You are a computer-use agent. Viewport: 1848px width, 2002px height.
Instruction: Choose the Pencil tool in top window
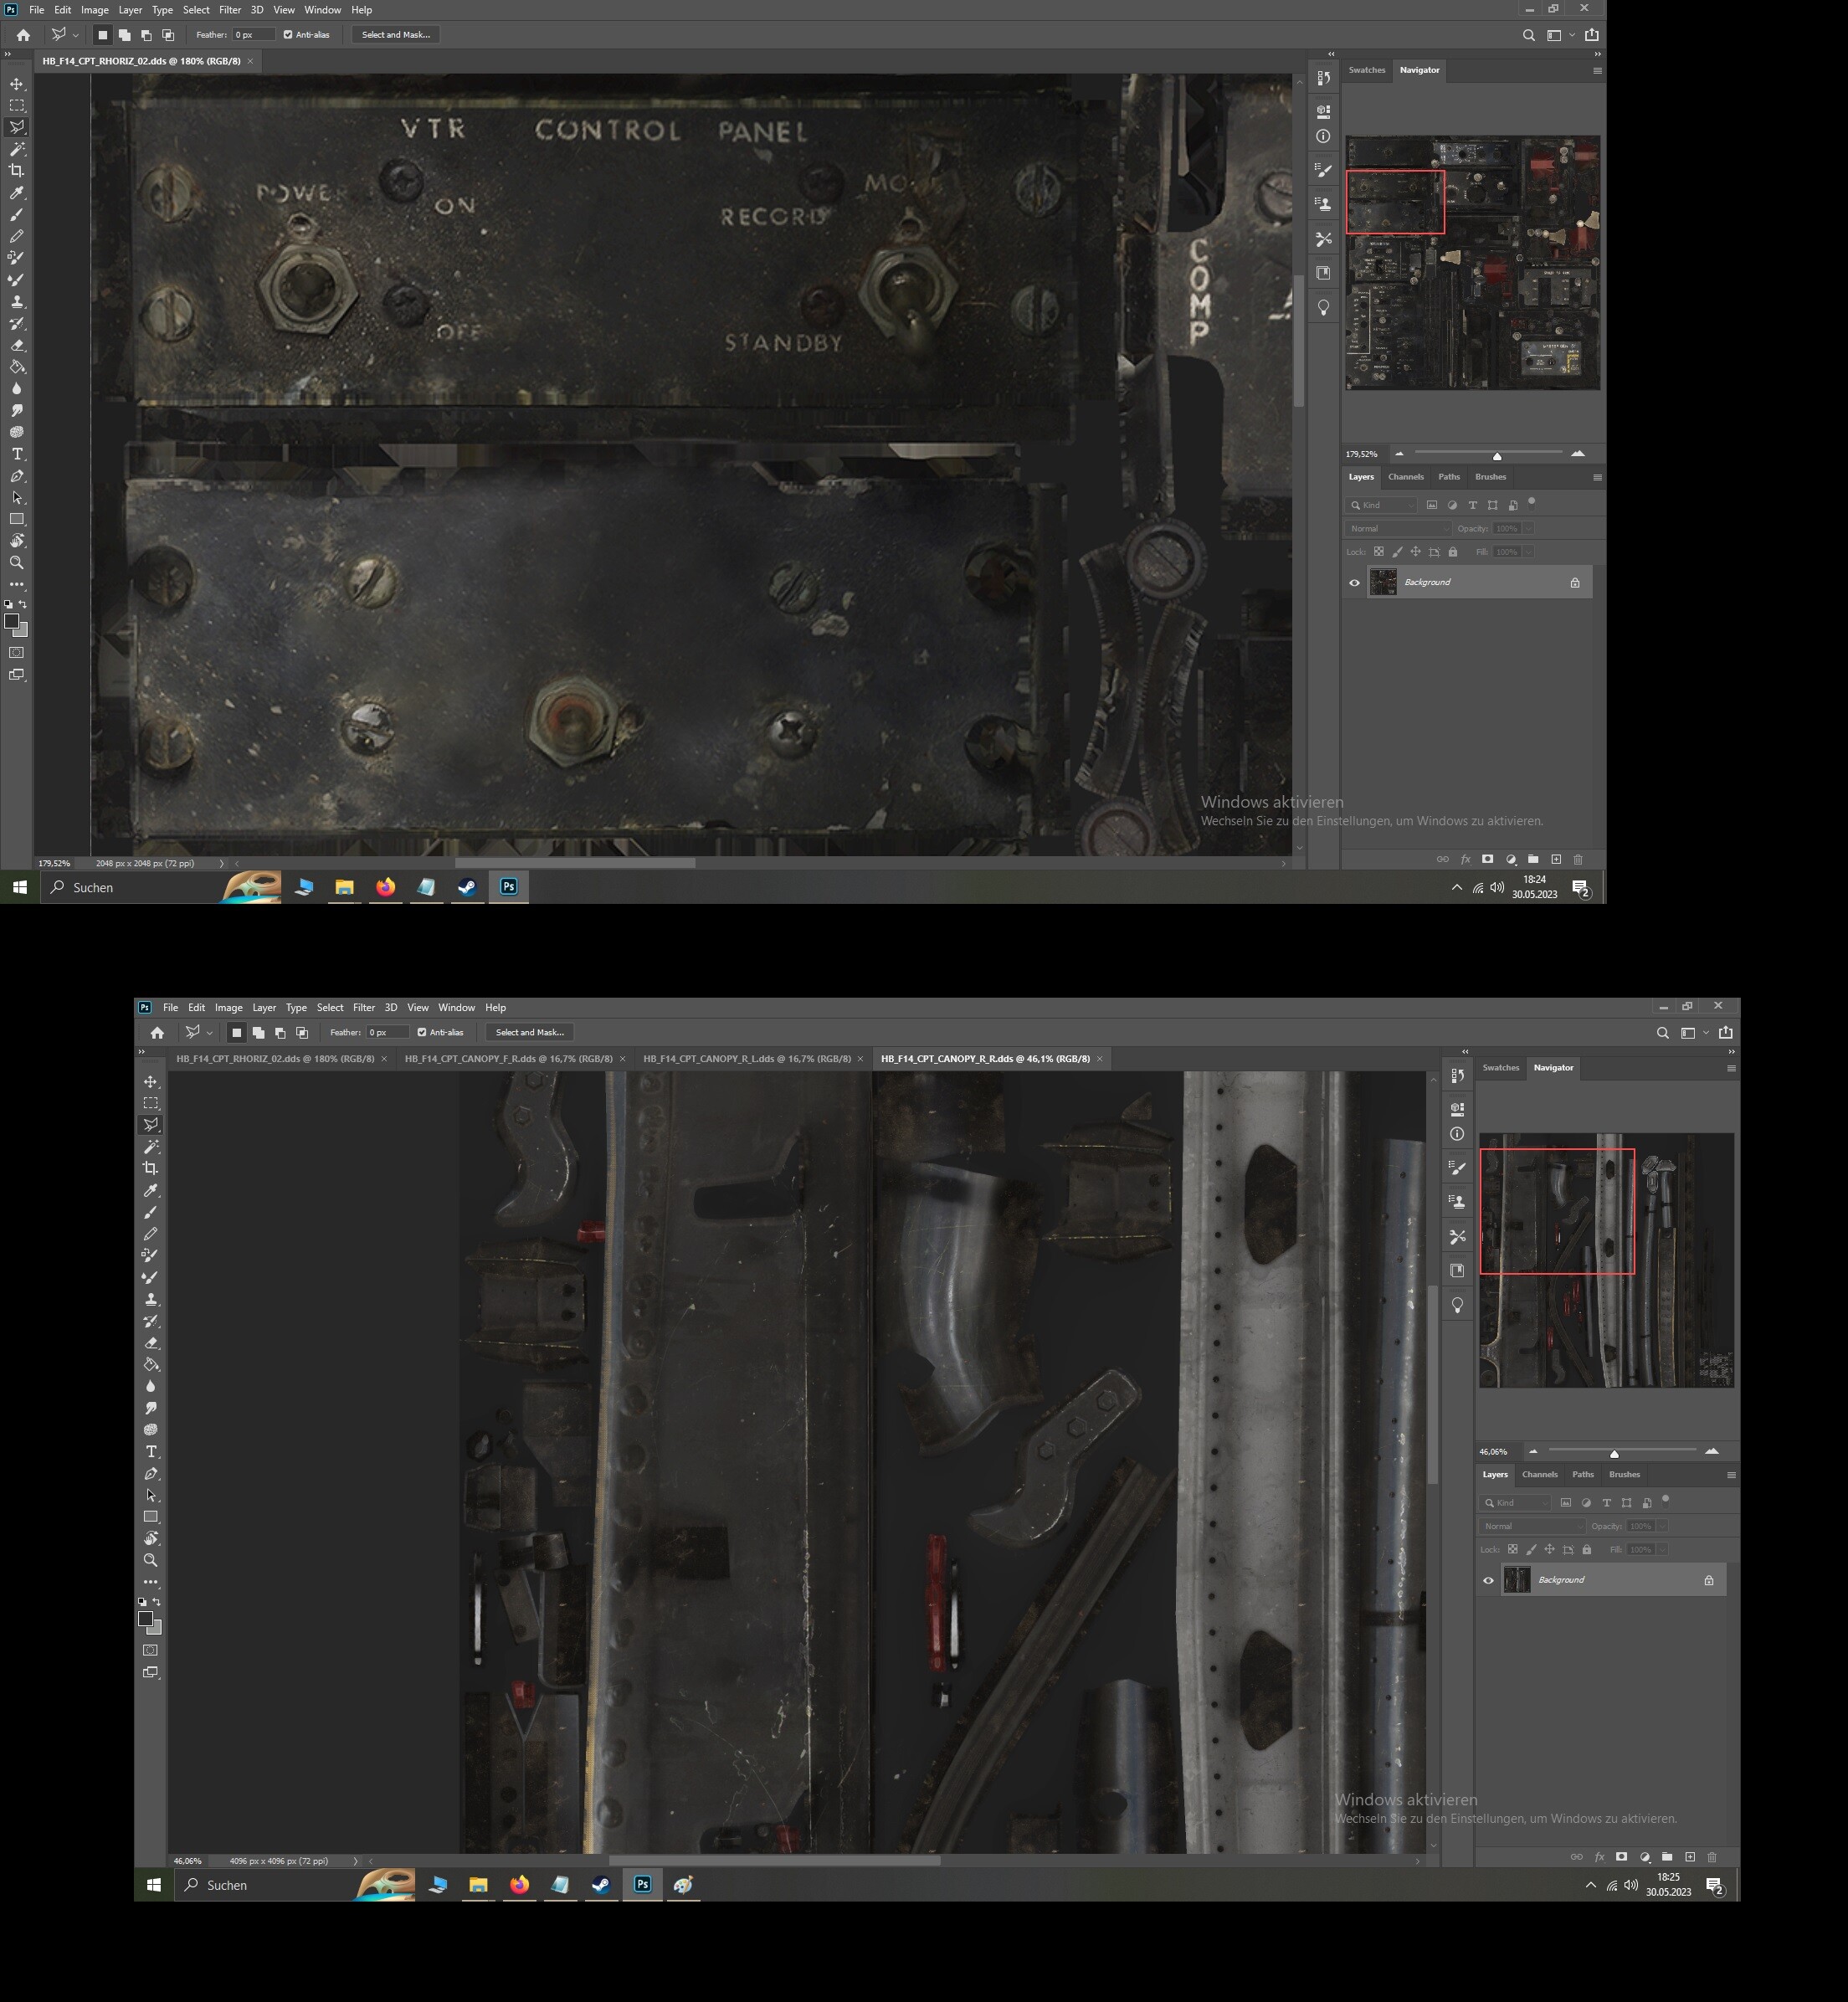(x=17, y=236)
